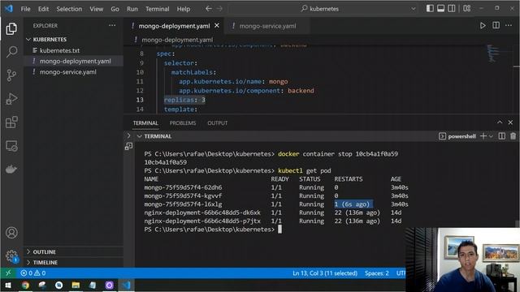Open the command center dropdown arrow
The height and width of the screenshot is (292, 520).
point(414,9)
